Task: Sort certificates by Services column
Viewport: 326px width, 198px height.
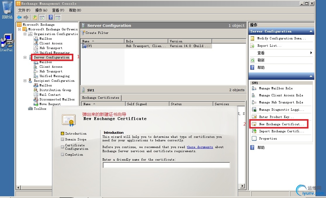Action: [x=229, y=104]
